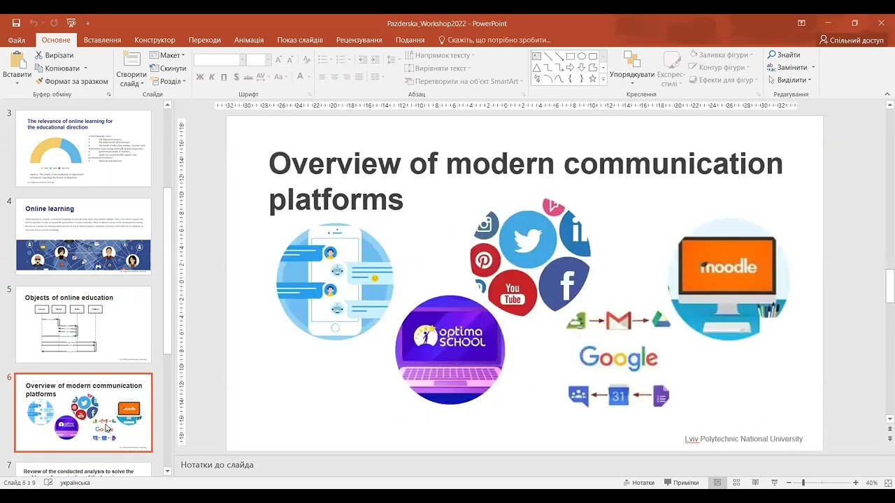Switch to the Показ слайдів tab
Image resolution: width=895 pixels, height=503 pixels.
pyautogui.click(x=300, y=40)
